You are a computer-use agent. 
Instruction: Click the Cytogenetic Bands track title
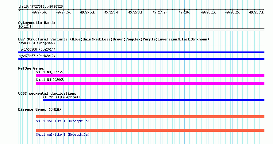point(37,23)
